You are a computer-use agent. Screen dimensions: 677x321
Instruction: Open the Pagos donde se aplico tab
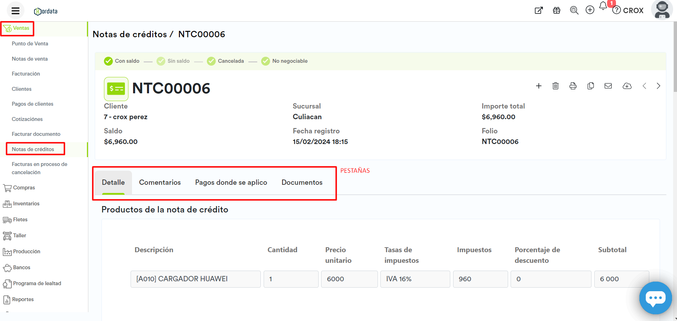(231, 182)
